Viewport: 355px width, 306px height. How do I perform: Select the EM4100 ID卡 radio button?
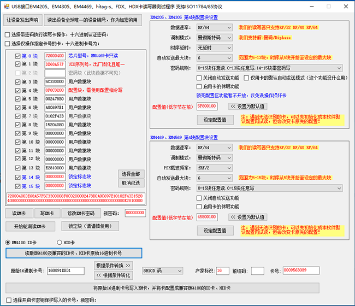click(x=8, y=242)
